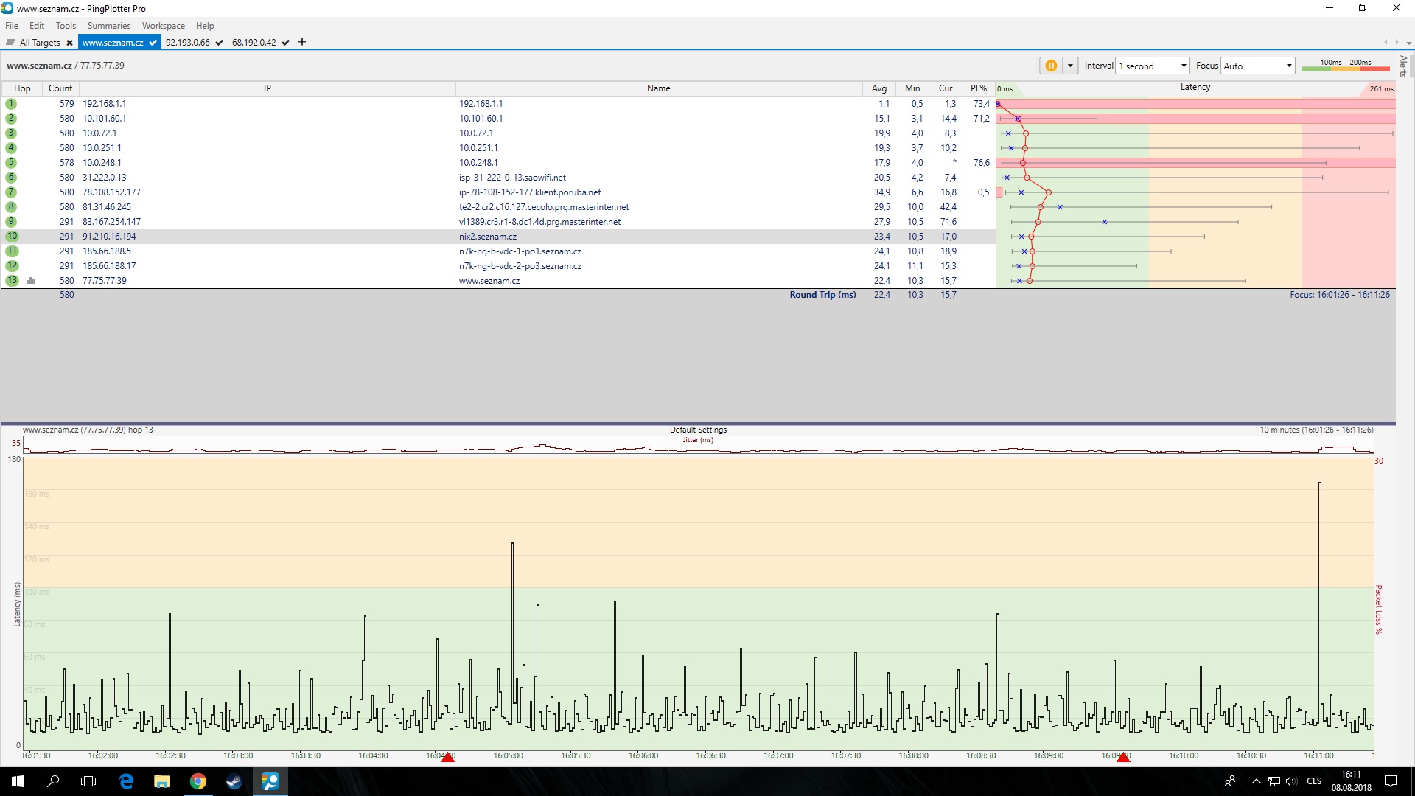Toggle the checkmark on the 92.193.0.66 tab
This screenshot has height=796, width=1415.
coord(219,43)
